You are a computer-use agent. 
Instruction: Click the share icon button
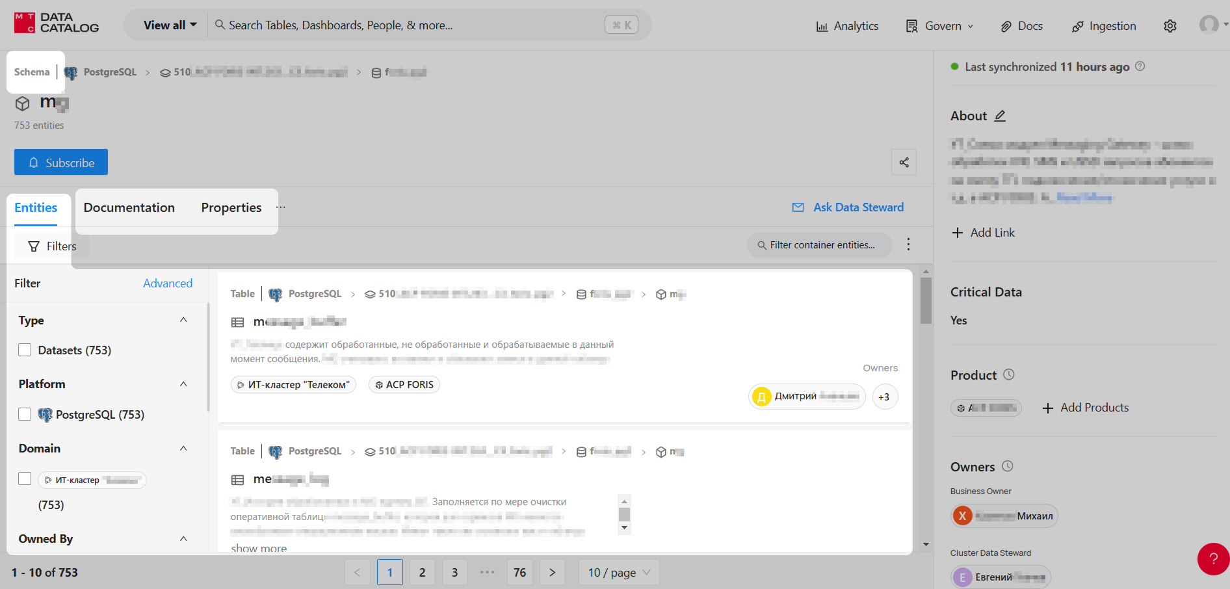[904, 163]
